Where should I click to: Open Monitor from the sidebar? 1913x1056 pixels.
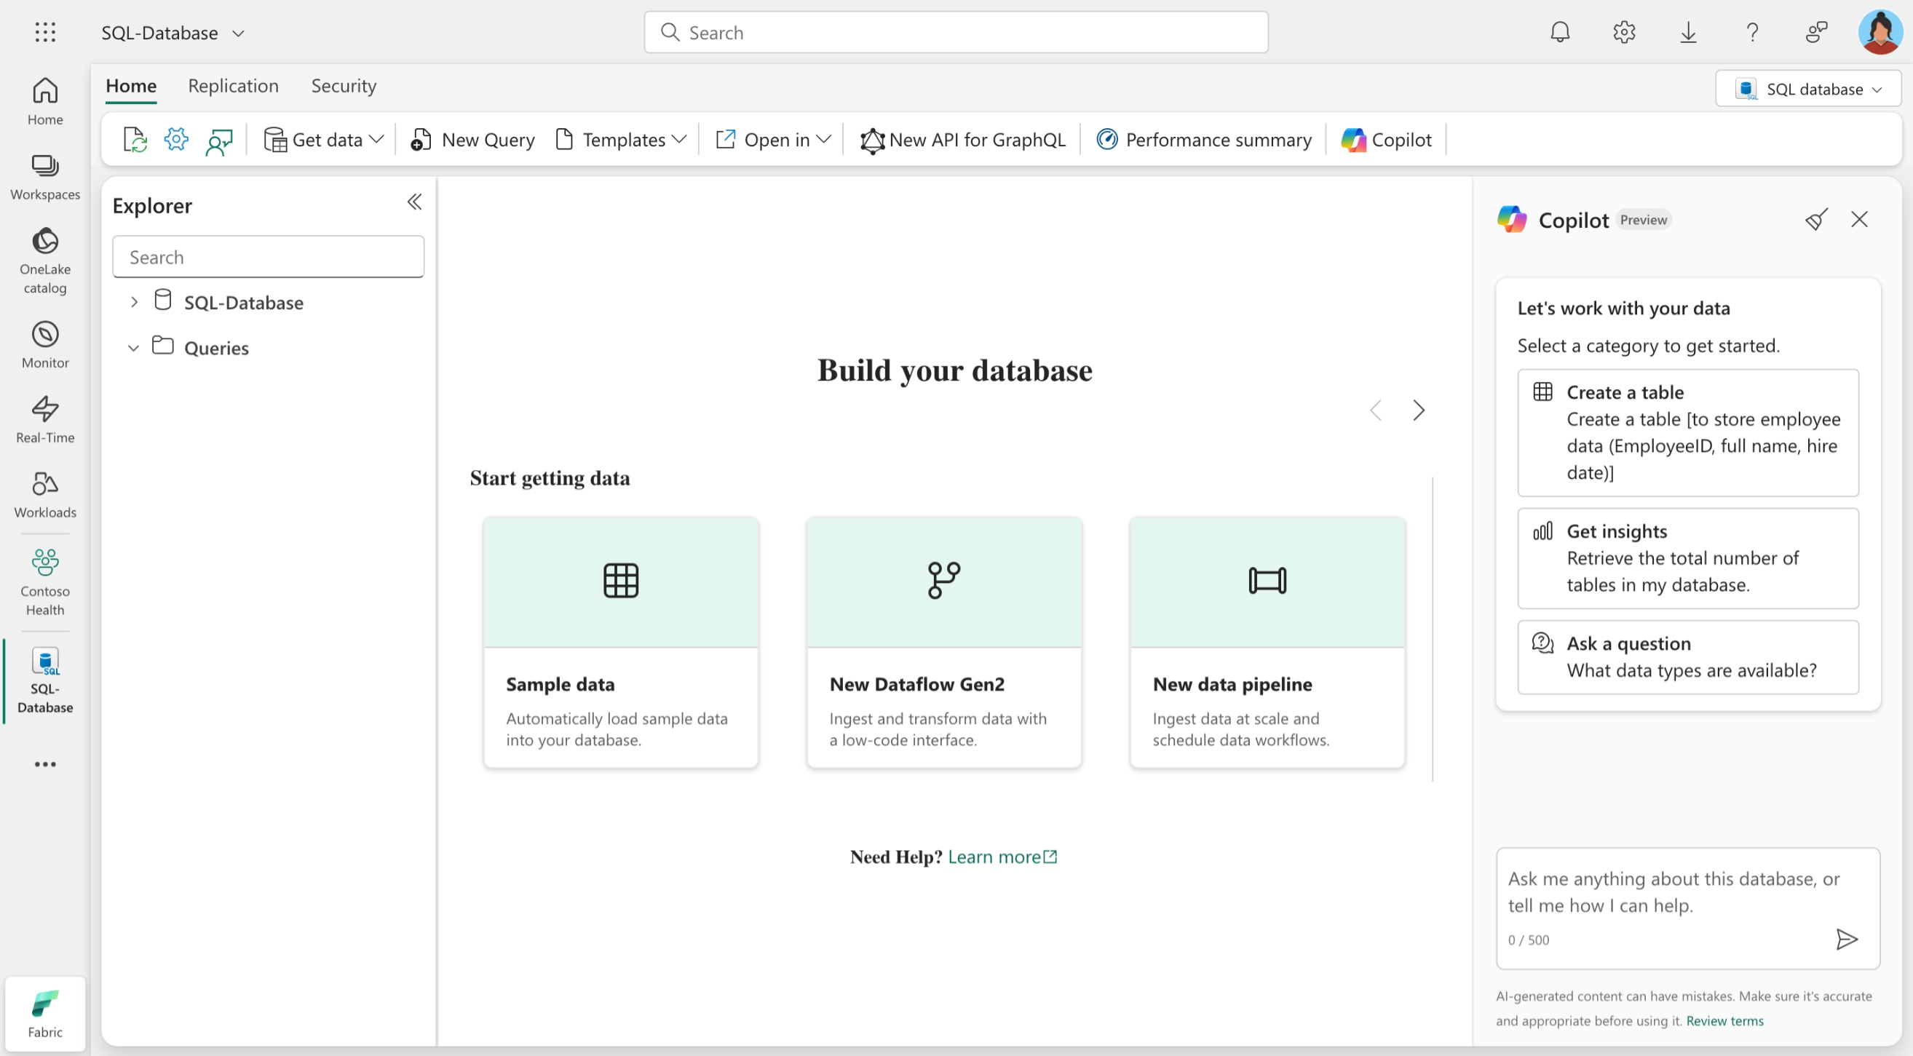[44, 344]
